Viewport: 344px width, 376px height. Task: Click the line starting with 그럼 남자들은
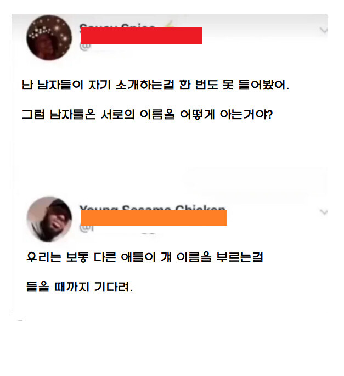point(147,114)
